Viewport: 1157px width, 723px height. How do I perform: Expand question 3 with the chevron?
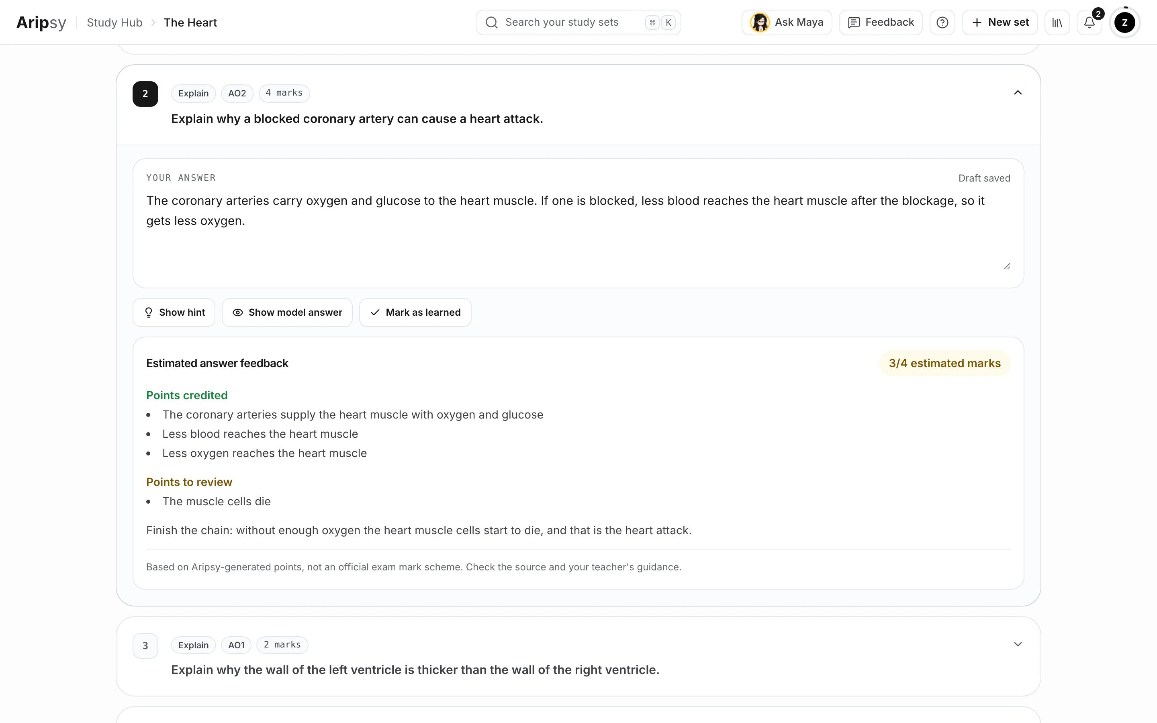coord(1018,644)
